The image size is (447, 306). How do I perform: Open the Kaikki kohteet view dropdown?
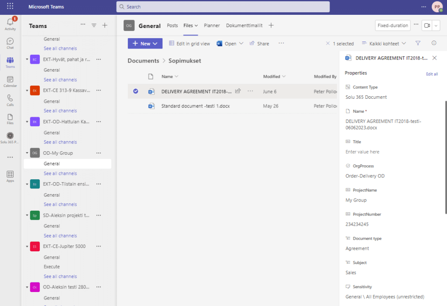pyautogui.click(x=385, y=43)
